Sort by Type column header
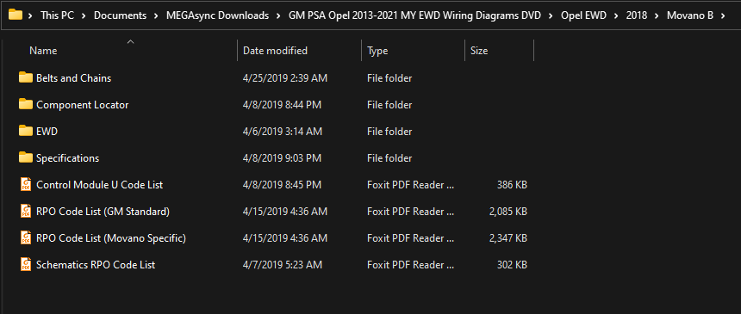This screenshot has height=314, width=741. coord(377,51)
